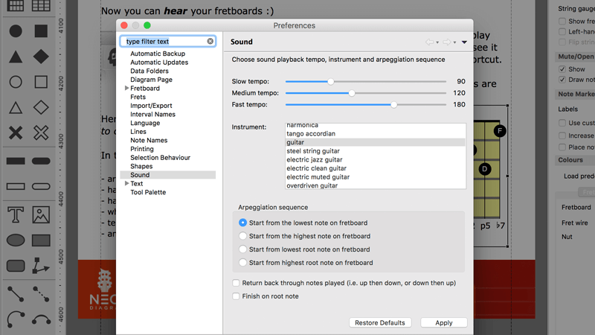Expand the Text preferences tree node
This screenshot has width=595, height=335.
click(126, 183)
